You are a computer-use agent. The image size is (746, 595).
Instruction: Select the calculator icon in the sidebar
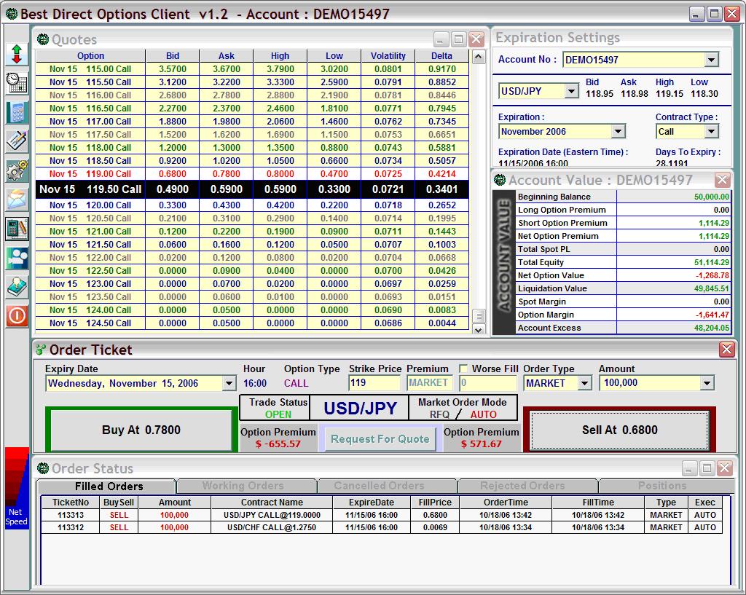pyautogui.click(x=16, y=112)
